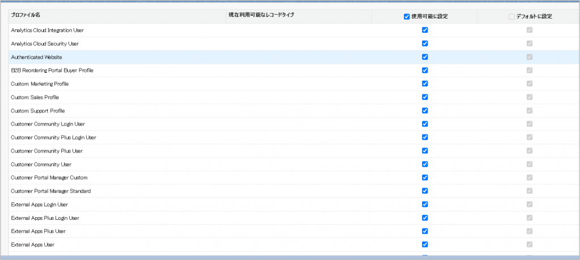Uncheck availability for Authenticated Website
580x260 pixels.
pyautogui.click(x=425, y=57)
